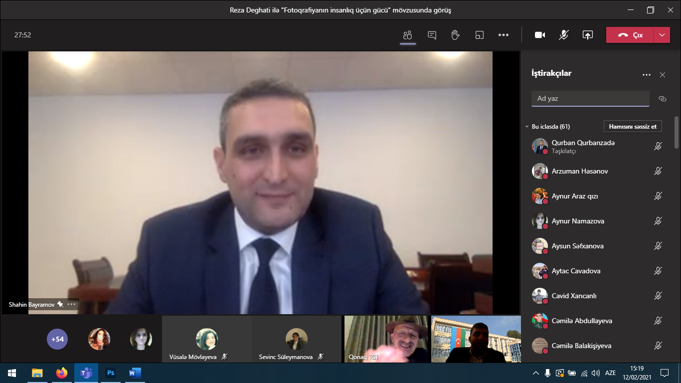Toggle the camera on or off
The height and width of the screenshot is (383, 681).
click(x=540, y=35)
